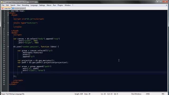Viewport: 169px width, 95px height.
Task: Click the 'var group = canvas.selectAll' line
Action: (x=35, y=51)
